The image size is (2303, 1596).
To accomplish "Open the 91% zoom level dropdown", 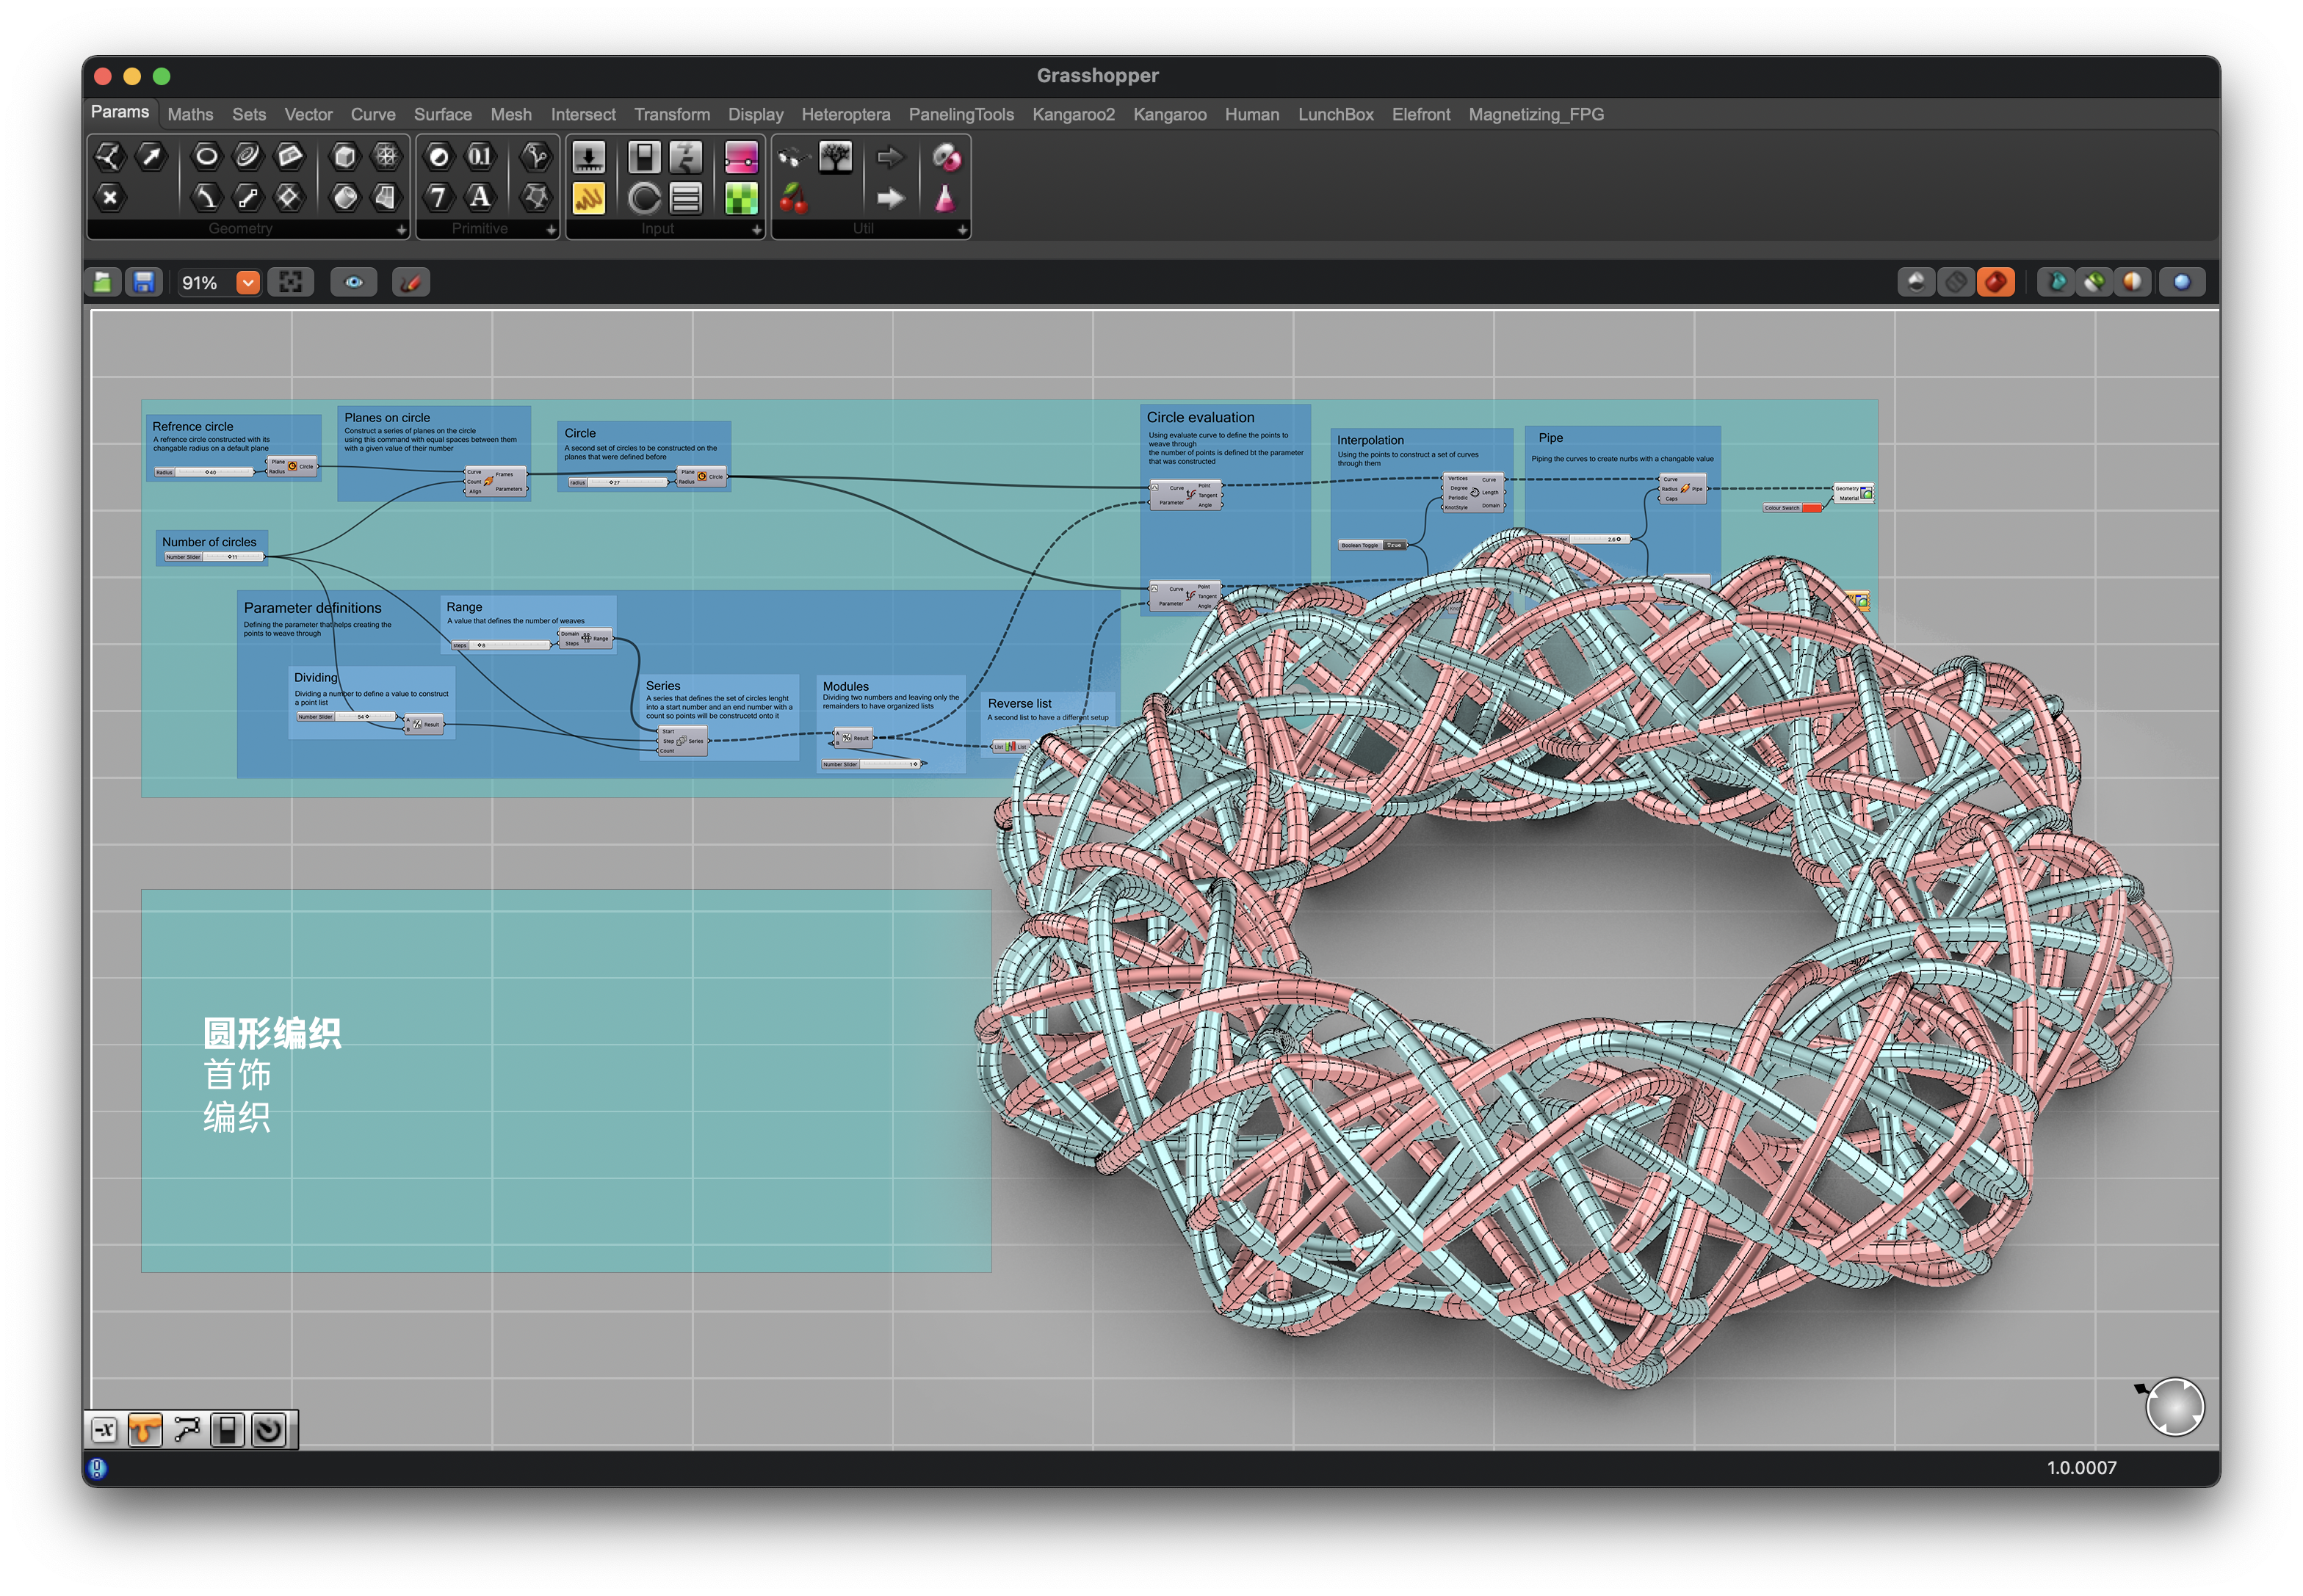I will pos(247,283).
